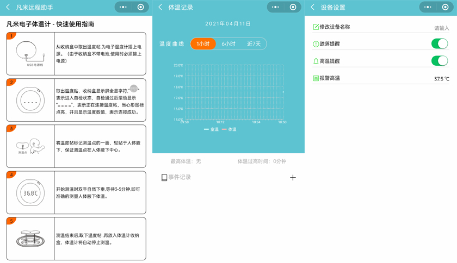
Task: Switch curve range to 近7天
Action: [x=254, y=43]
